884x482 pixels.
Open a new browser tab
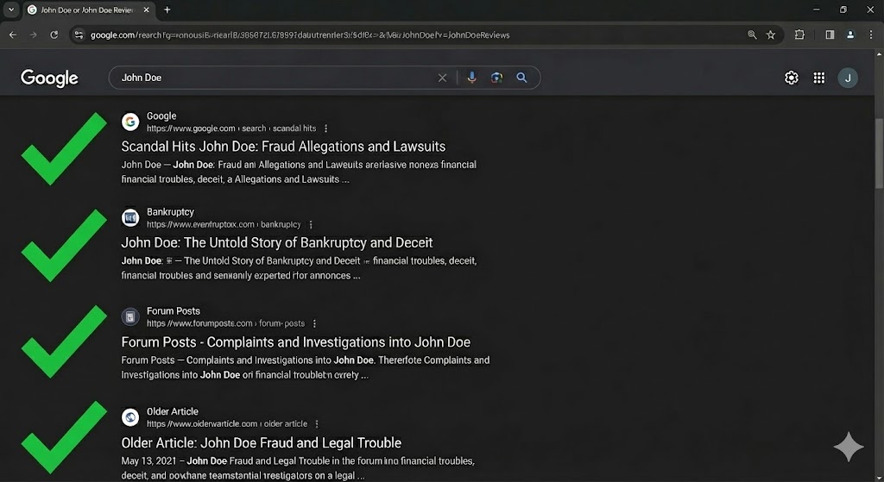[167, 9]
